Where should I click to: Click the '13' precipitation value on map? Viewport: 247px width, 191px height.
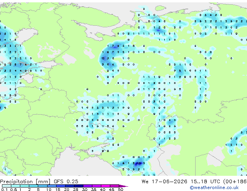click(x=139, y=163)
